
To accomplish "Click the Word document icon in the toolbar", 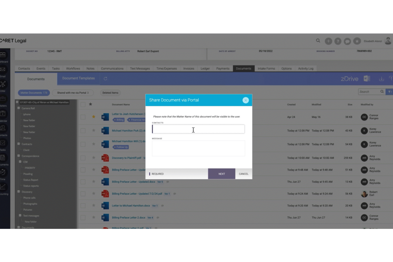I will point(367,78).
